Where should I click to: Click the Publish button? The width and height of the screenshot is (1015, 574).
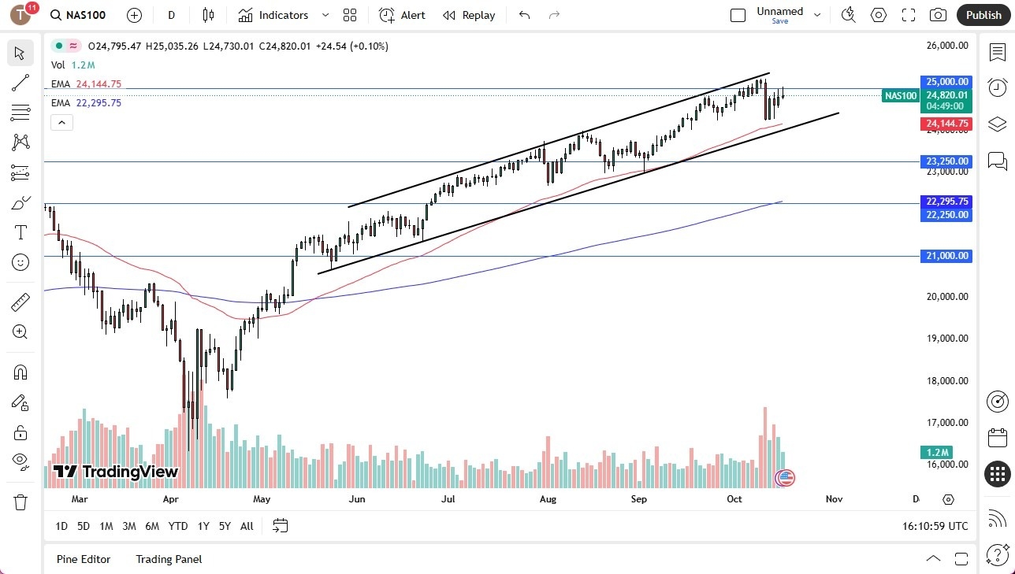(x=983, y=14)
